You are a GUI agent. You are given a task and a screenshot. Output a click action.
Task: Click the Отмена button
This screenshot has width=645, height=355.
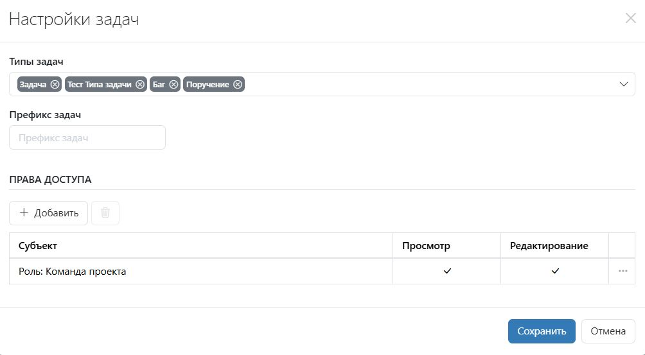pyautogui.click(x=608, y=331)
